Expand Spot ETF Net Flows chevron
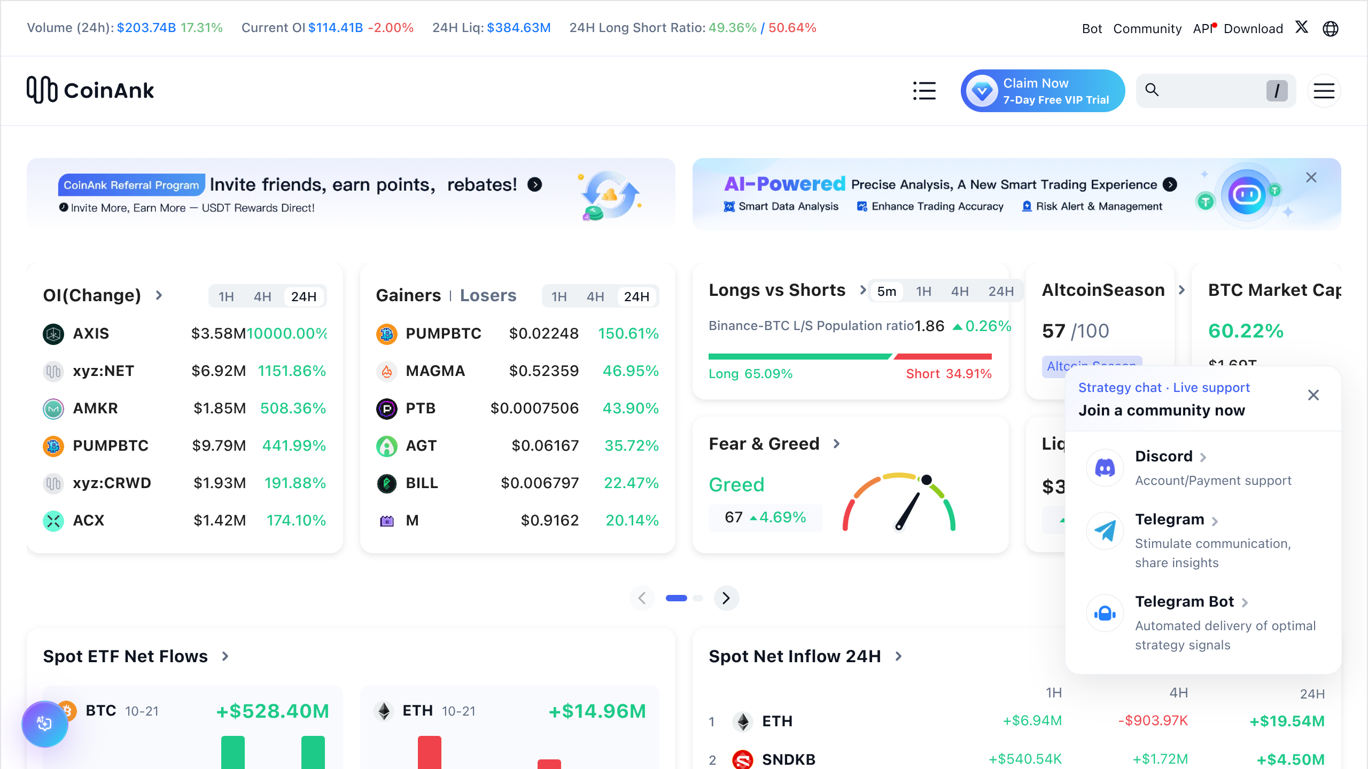 click(x=225, y=656)
